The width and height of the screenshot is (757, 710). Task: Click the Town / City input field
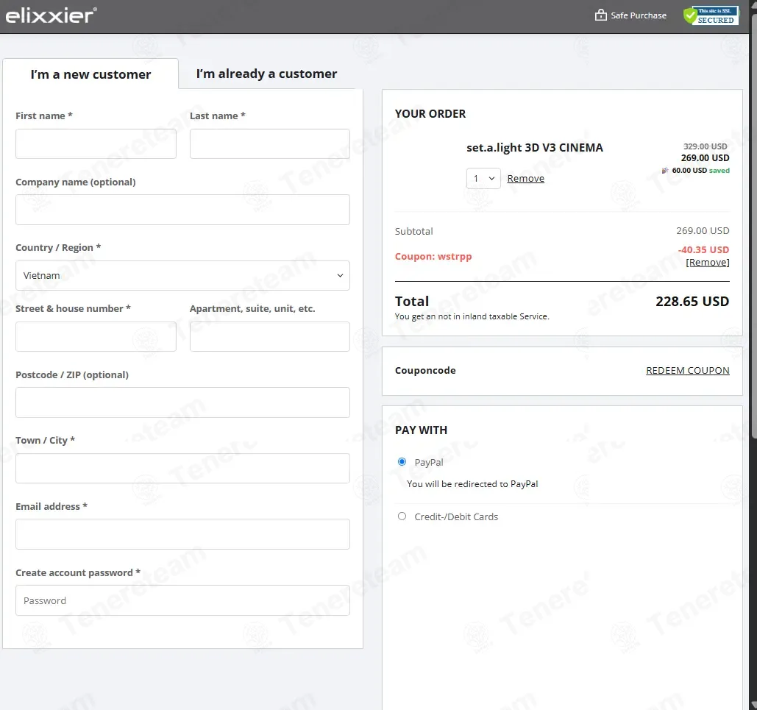182,468
